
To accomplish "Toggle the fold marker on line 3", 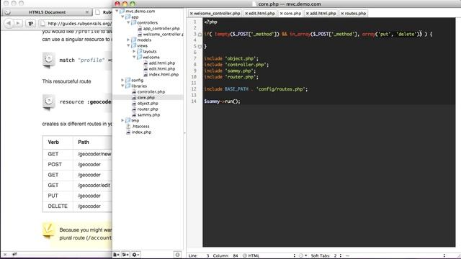I will pyautogui.click(x=200, y=35).
